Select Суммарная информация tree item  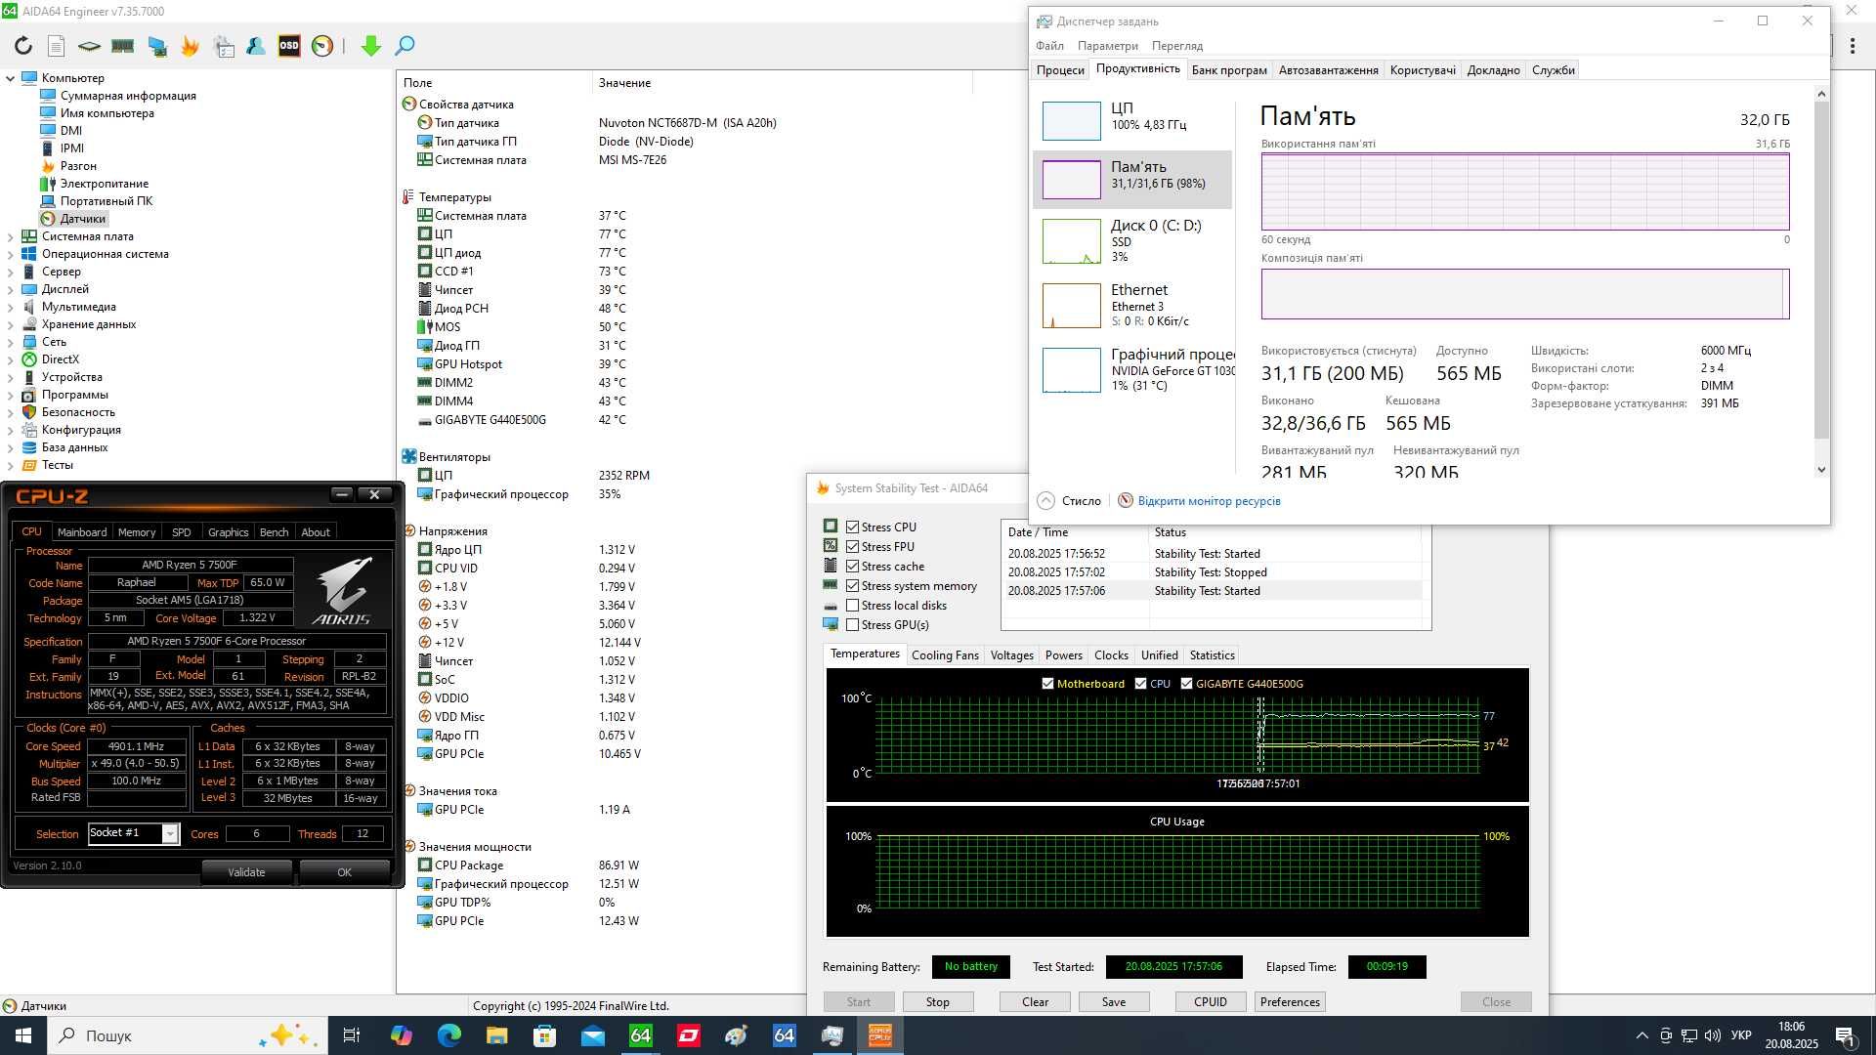tap(128, 96)
